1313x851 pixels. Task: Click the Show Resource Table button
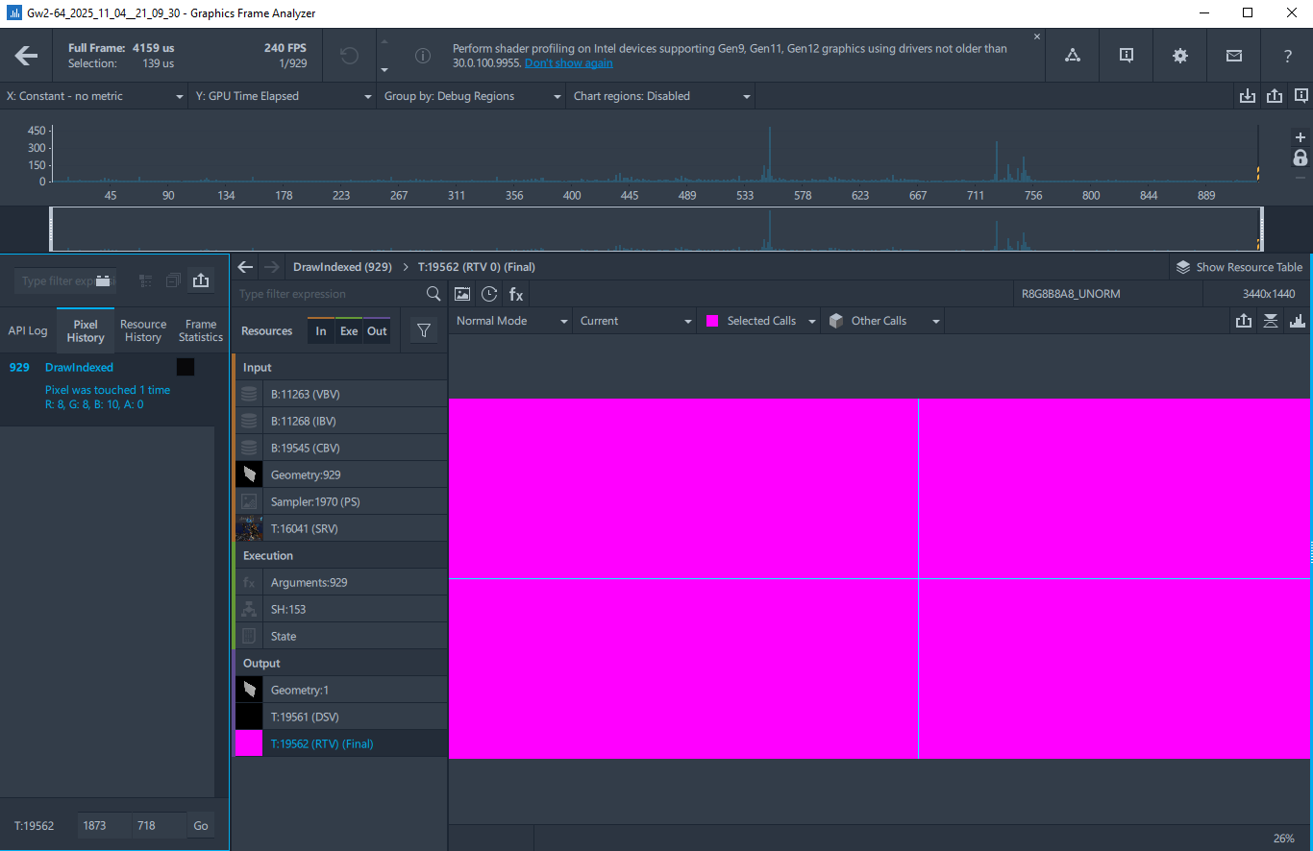pos(1240,267)
